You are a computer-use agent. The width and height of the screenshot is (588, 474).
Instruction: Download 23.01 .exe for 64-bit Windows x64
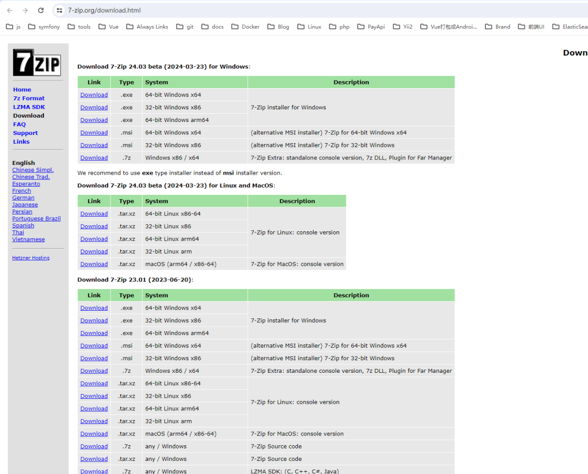click(x=94, y=308)
